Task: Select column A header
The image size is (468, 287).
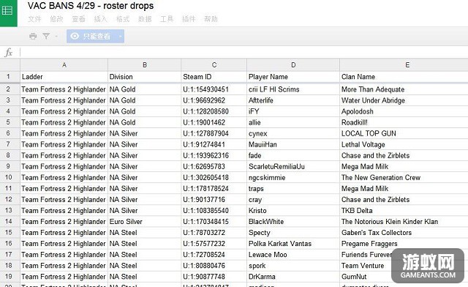Action: coord(64,65)
